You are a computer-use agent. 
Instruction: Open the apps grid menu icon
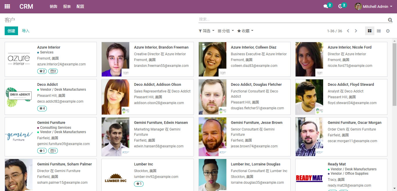(7, 6)
